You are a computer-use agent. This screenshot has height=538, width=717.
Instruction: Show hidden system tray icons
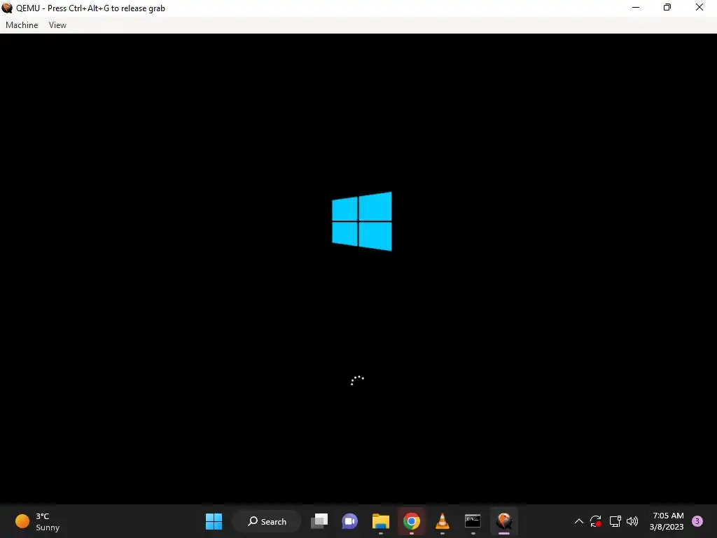578,521
